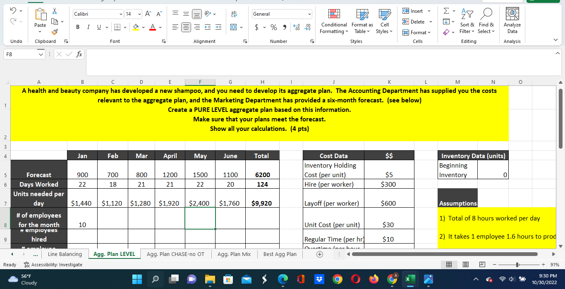Toggle Align Right horizontal alignment
The image size is (565, 289).
(x=196, y=27)
